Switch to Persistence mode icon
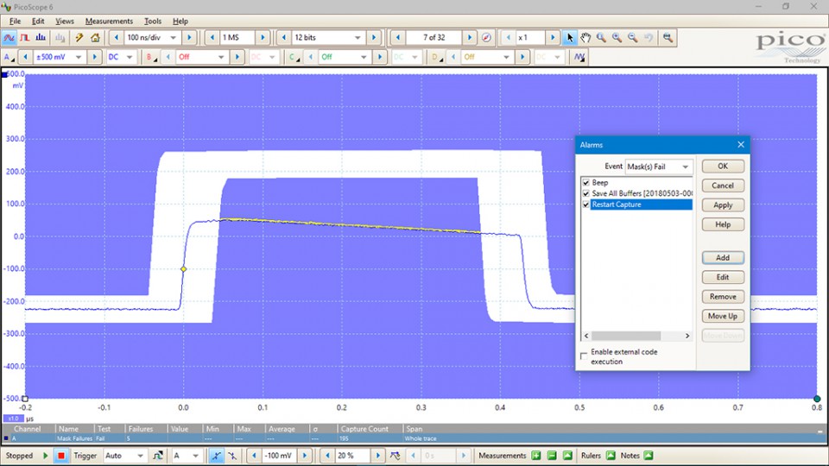Image resolution: width=829 pixels, height=466 pixels. coord(26,38)
